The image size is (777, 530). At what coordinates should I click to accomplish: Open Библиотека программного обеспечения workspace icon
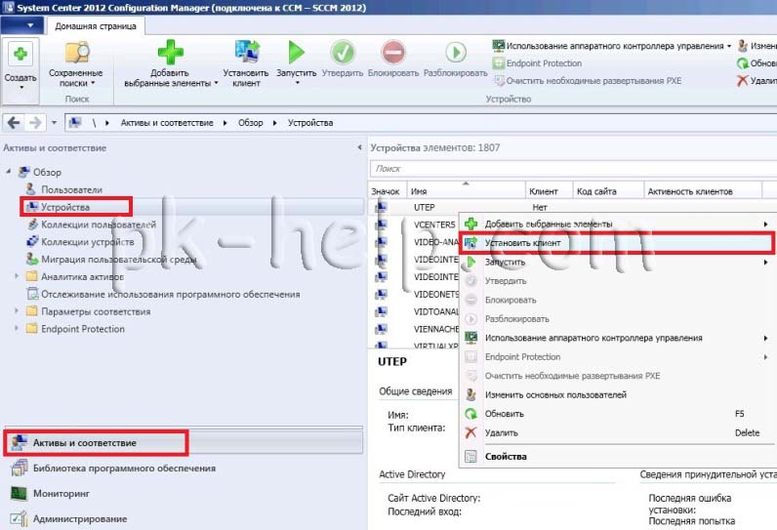[x=20, y=469]
